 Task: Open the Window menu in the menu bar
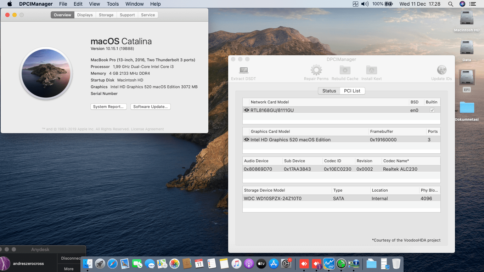click(135, 4)
